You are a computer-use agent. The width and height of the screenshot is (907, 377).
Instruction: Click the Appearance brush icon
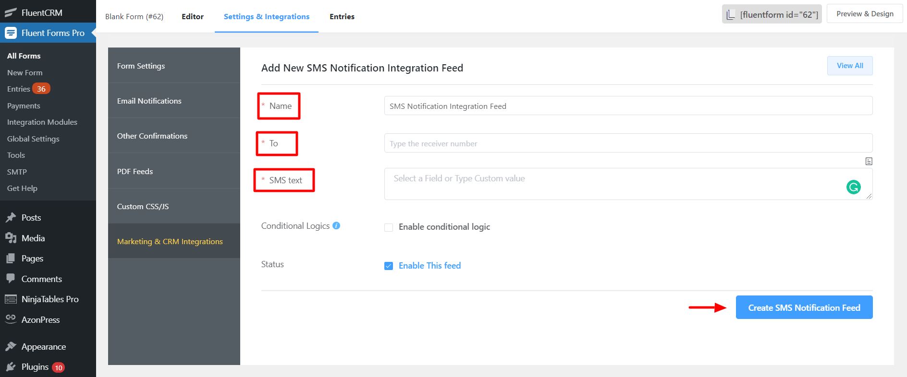(11, 346)
